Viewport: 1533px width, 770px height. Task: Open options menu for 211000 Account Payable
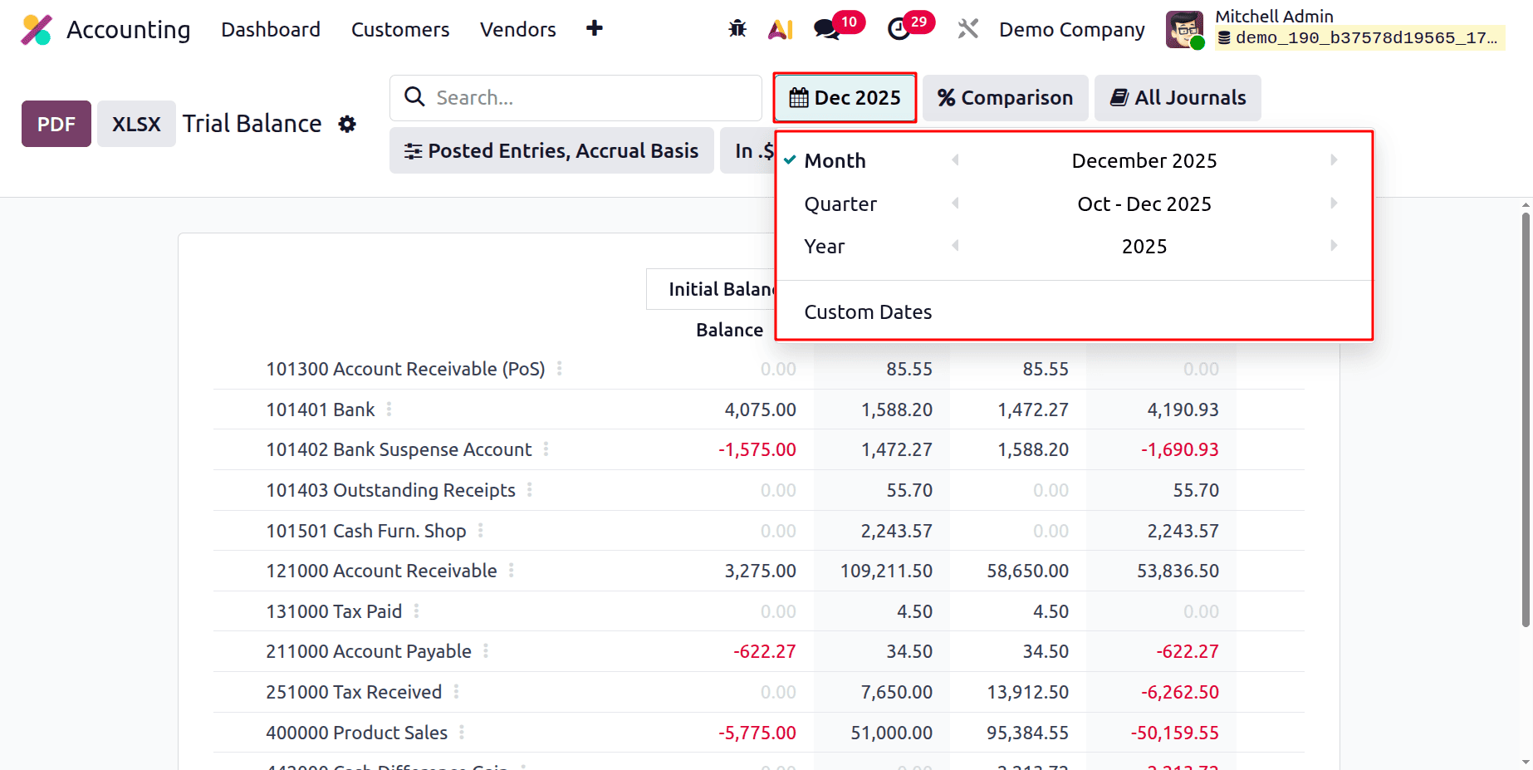pos(485,650)
